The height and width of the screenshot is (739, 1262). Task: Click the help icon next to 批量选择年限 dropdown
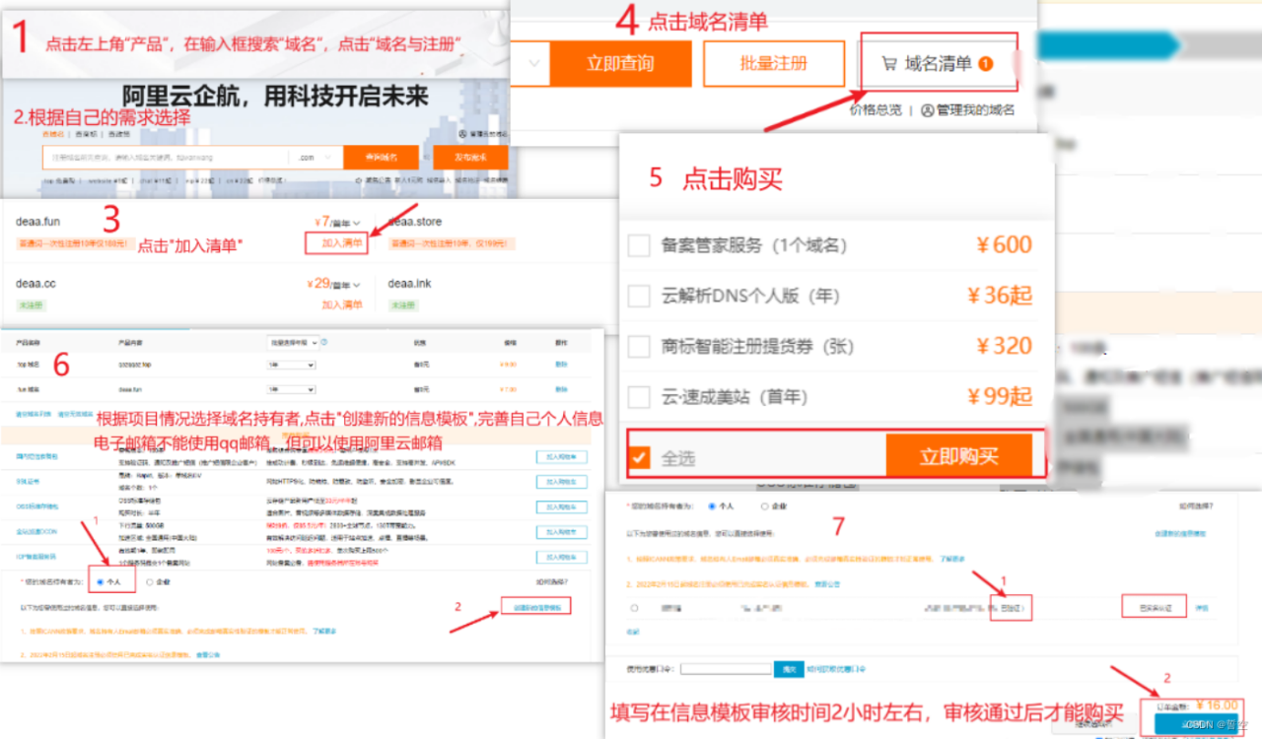coord(324,342)
